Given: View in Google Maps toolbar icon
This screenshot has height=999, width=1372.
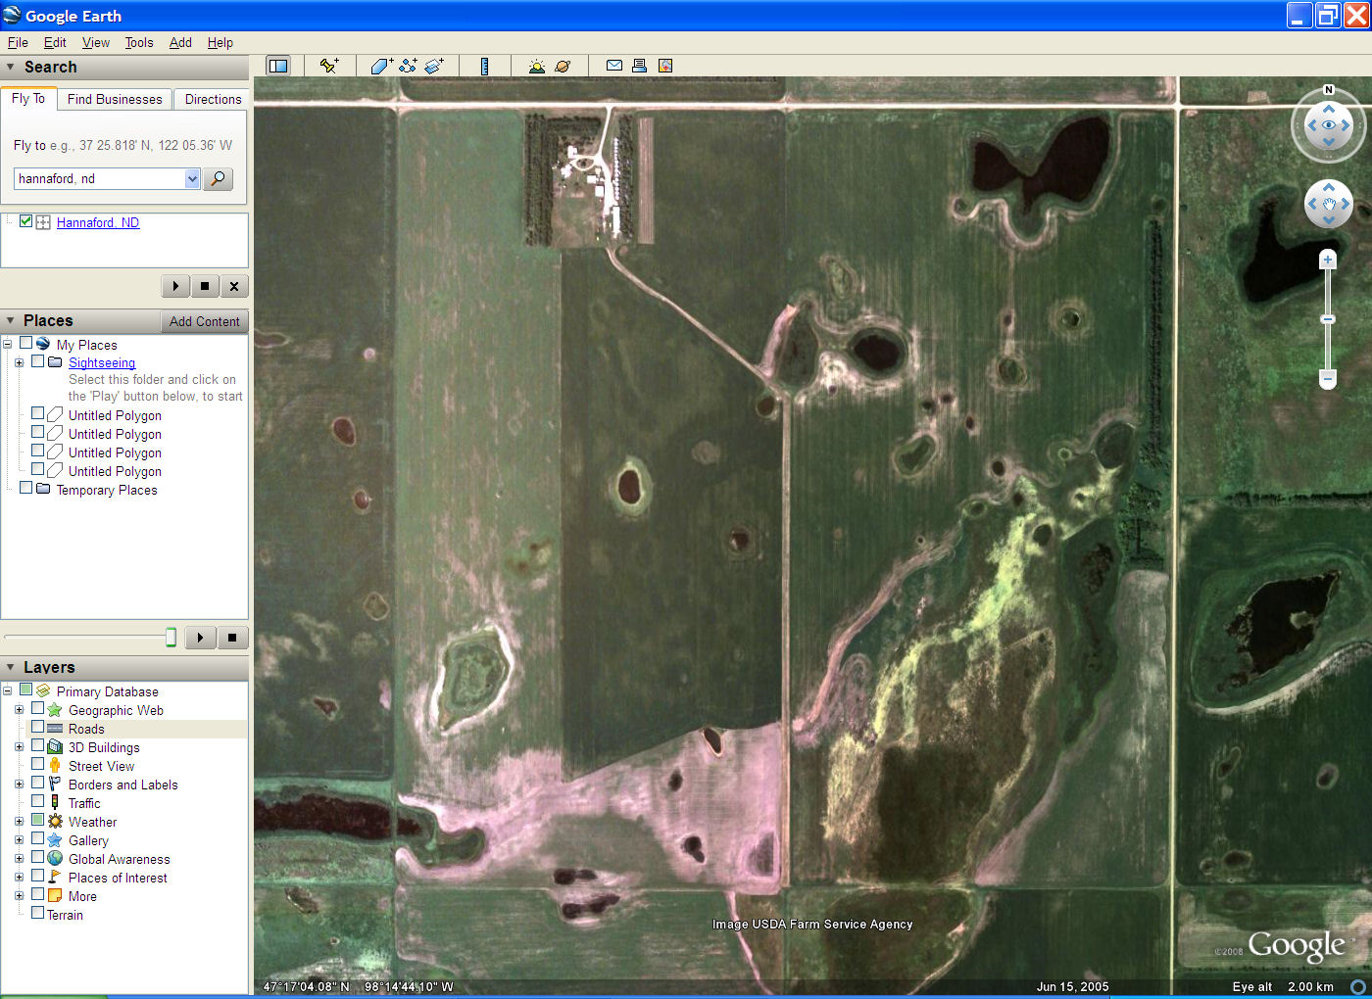Looking at the screenshot, I should [665, 66].
